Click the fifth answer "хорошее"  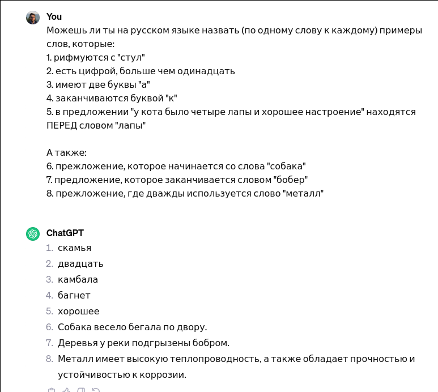[x=78, y=311]
